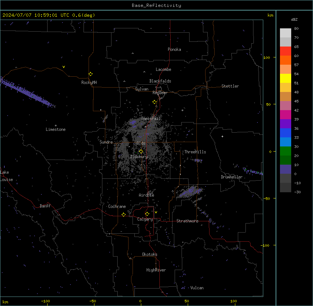Click the Okotoks city label
Image resolution: width=313 pixels, height=306 pixels.
click(x=150, y=254)
